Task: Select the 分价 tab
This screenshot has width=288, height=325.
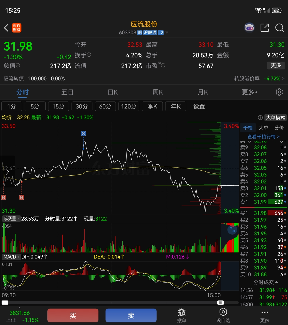Action: pyautogui.click(x=279, y=128)
